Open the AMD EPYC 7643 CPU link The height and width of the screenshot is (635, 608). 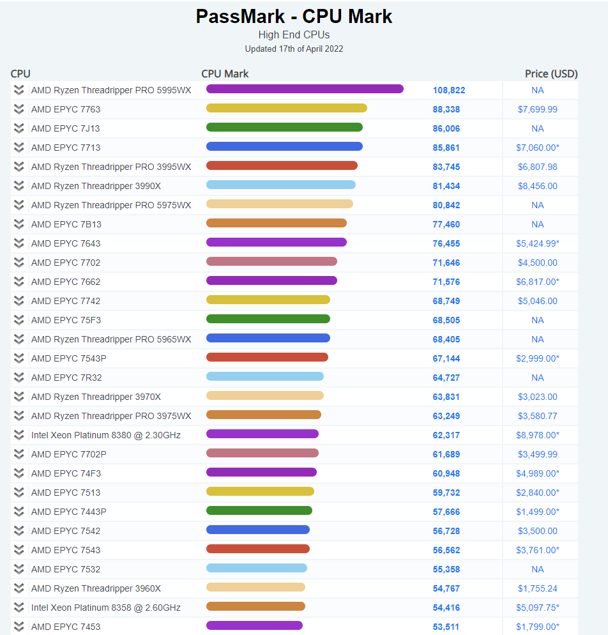(66, 243)
